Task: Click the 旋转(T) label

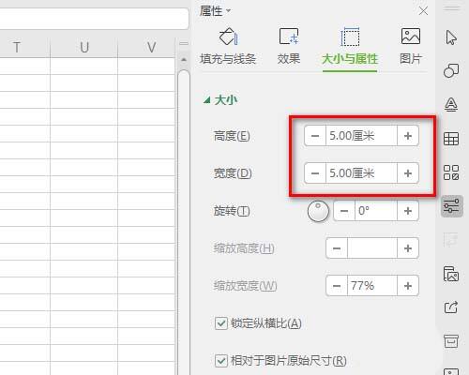Action: click(232, 211)
